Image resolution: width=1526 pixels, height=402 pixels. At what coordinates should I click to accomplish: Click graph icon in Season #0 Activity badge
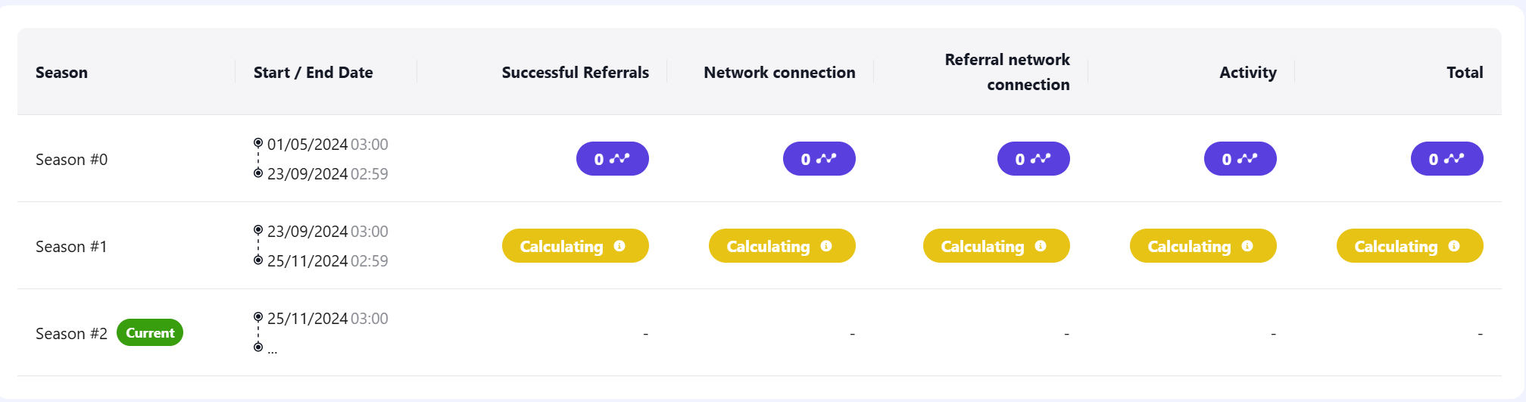1249,159
